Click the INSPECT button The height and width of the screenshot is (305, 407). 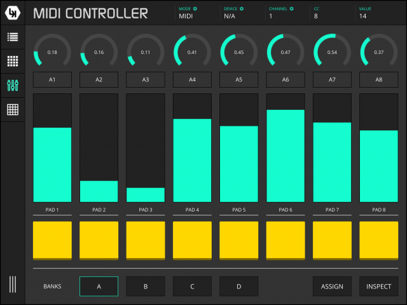[379, 287]
